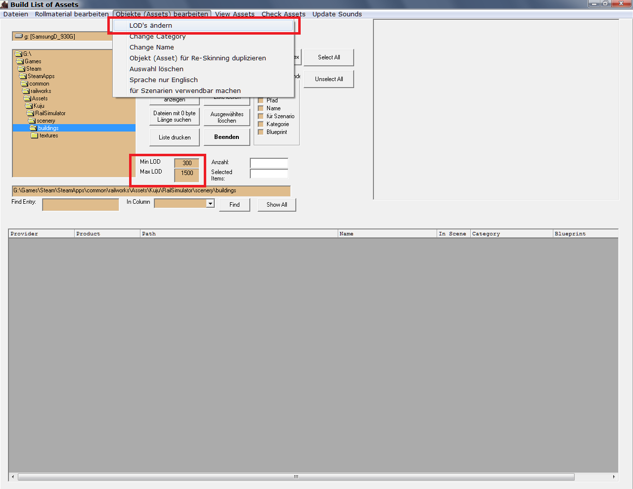Viewport: 633px width, 489px height.
Task: Click the list's left scroll arrow
Action: pos(13,477)
